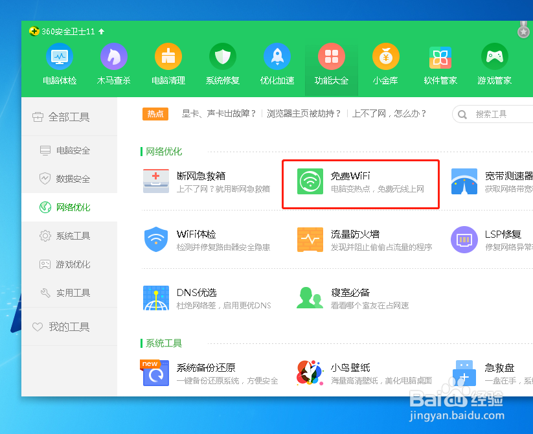
Task: Select 全部工具 in the sidebar
Action: coord(69,117)
